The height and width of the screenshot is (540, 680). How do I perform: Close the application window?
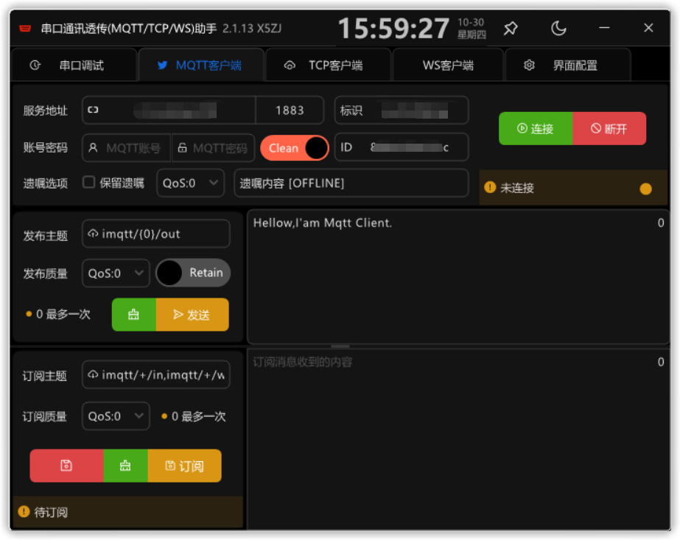click(648, 28)
